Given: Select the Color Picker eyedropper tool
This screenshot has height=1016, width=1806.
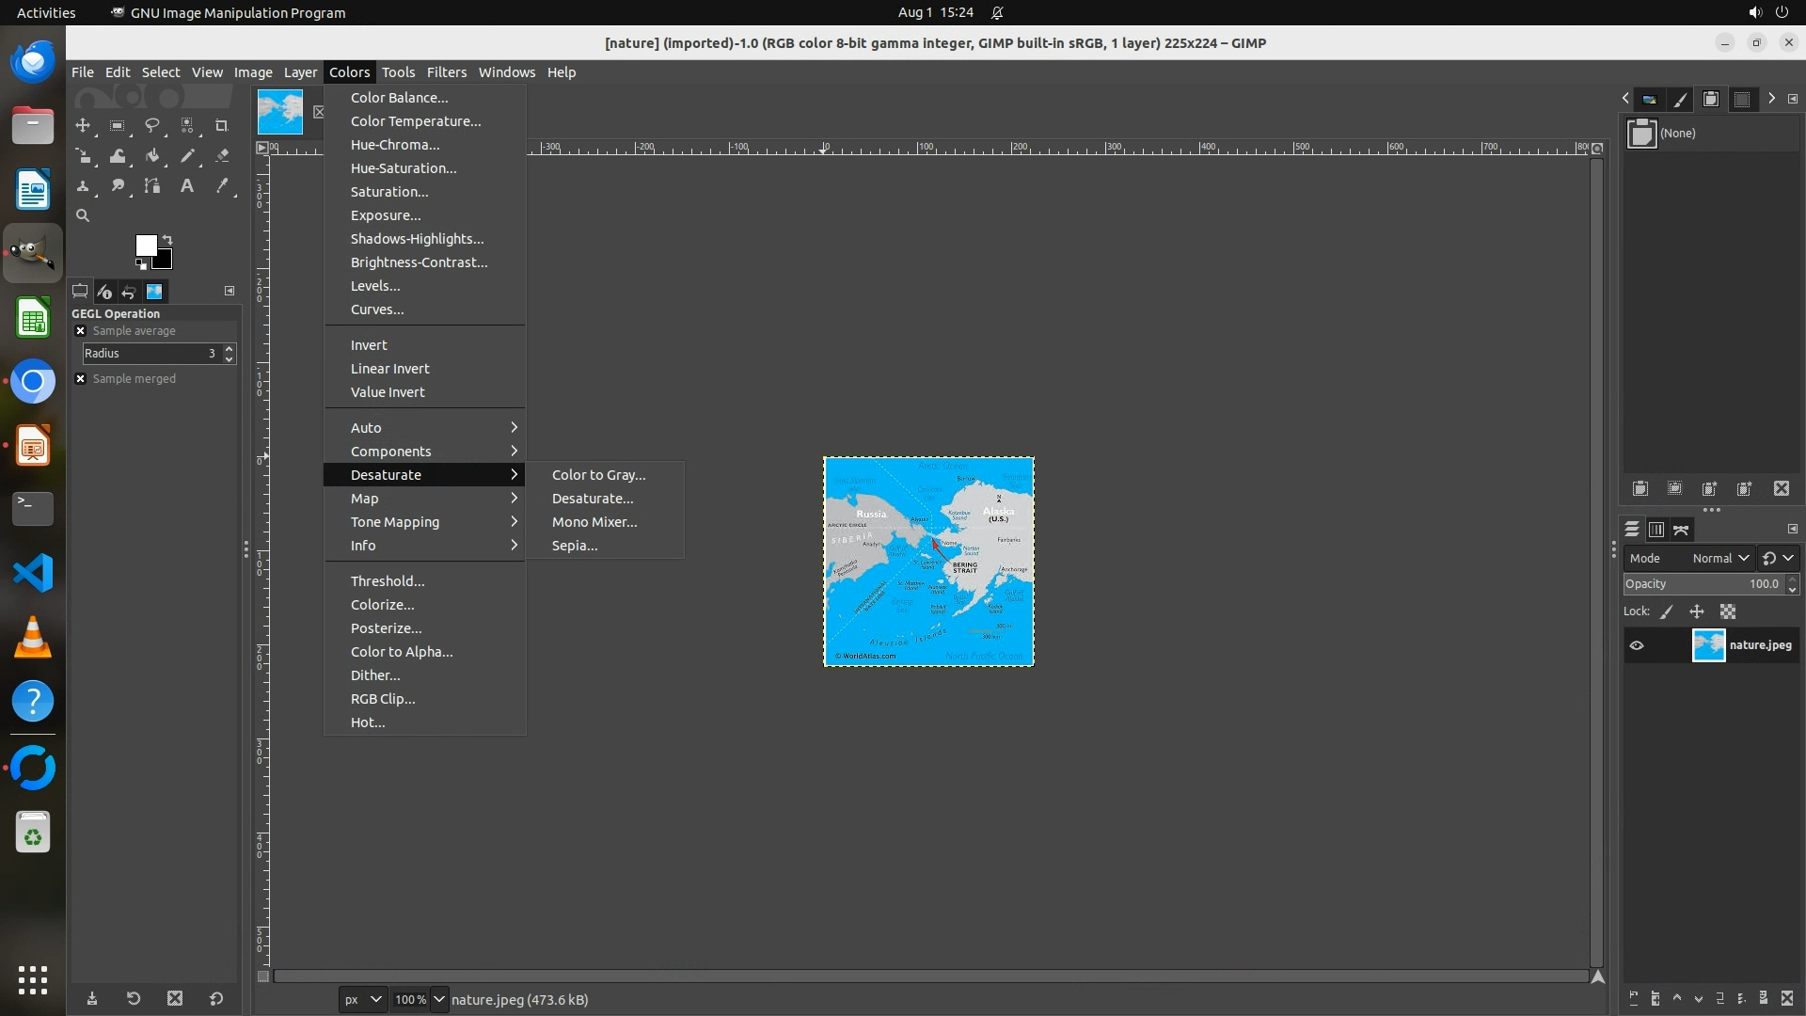Looking at the screenshot, I should pos(222,185).
